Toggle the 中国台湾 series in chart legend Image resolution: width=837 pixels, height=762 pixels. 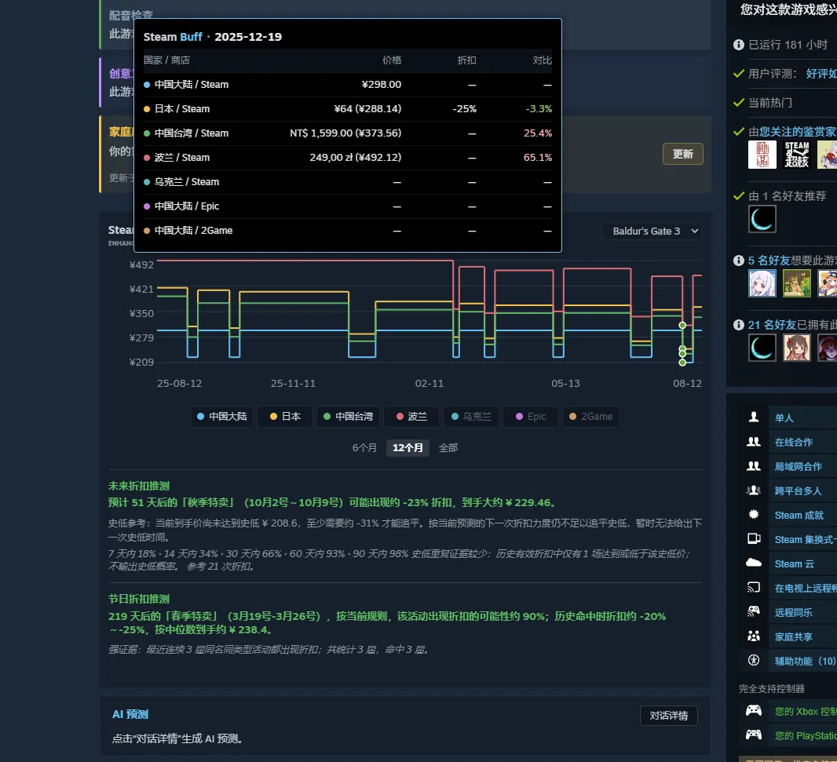tap(348, 416)
